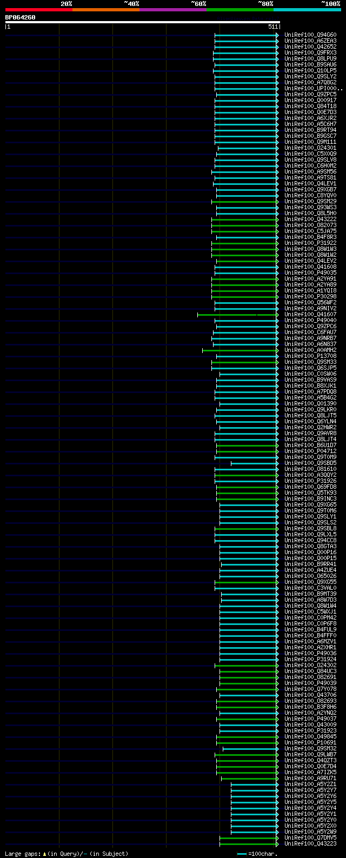Select label UniRef100_P49036
Image resolution: width=346 pixels, height=858 pixels.
pyautogui.click(x=310, y=653)
